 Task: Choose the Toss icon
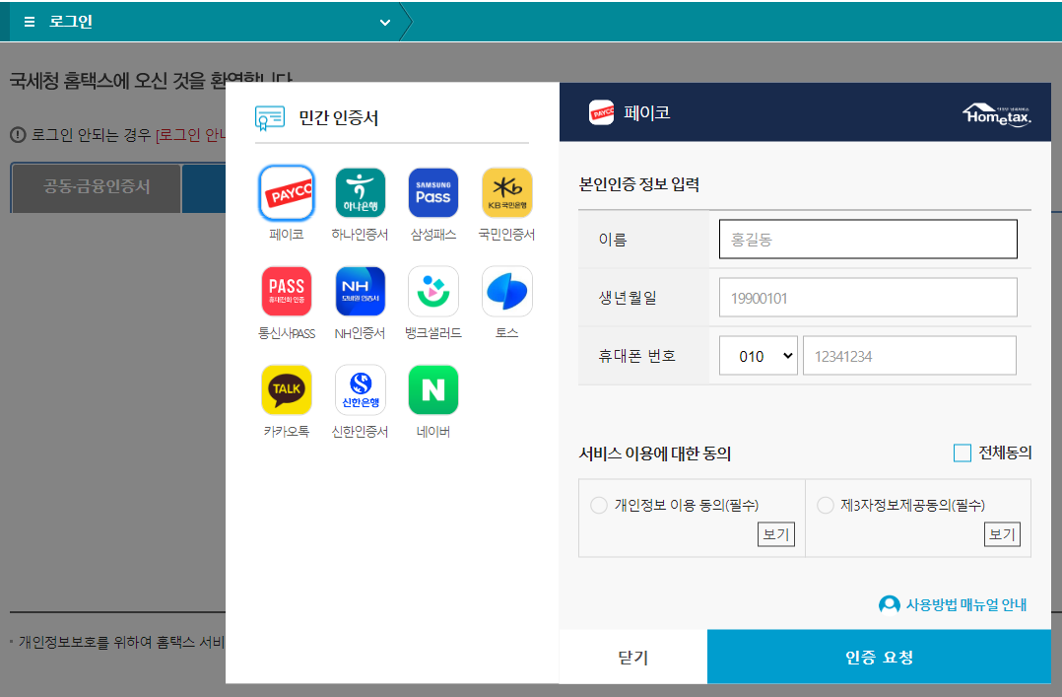(506, 292)
